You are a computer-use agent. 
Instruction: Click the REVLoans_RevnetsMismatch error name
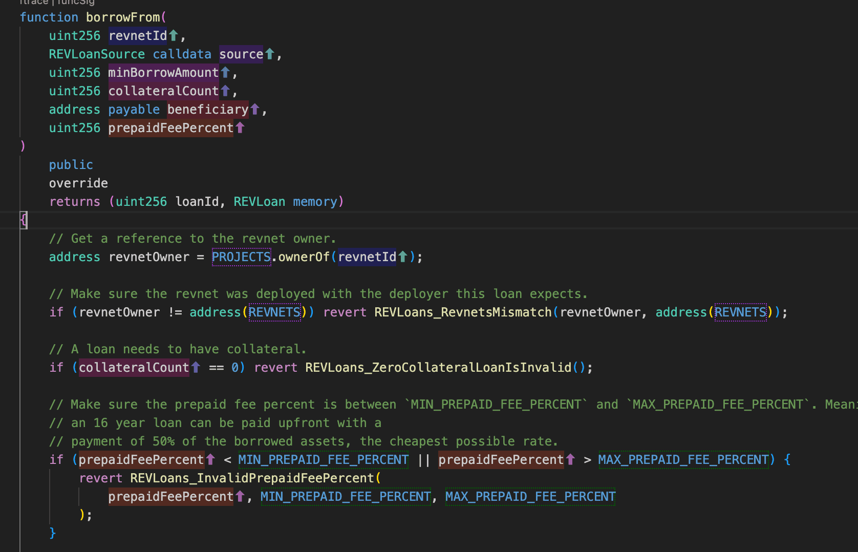(463, 312)
